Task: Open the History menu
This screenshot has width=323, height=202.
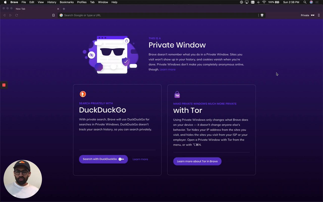Action: point(52,2)
